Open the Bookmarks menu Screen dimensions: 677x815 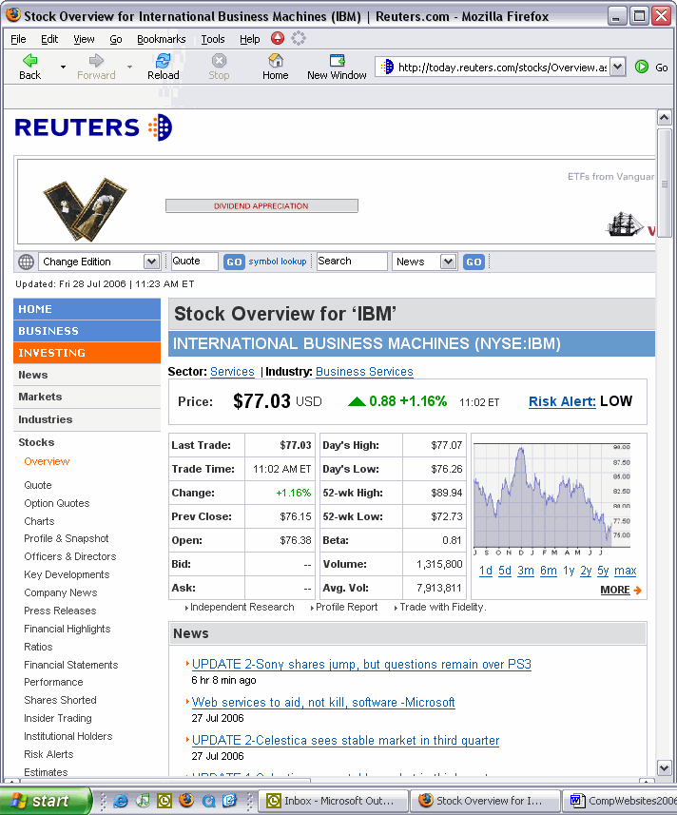pyautogui.click(x=161, y=39)
